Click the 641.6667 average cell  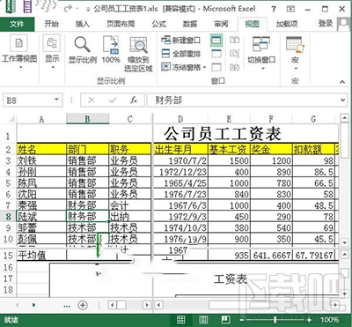271,255
